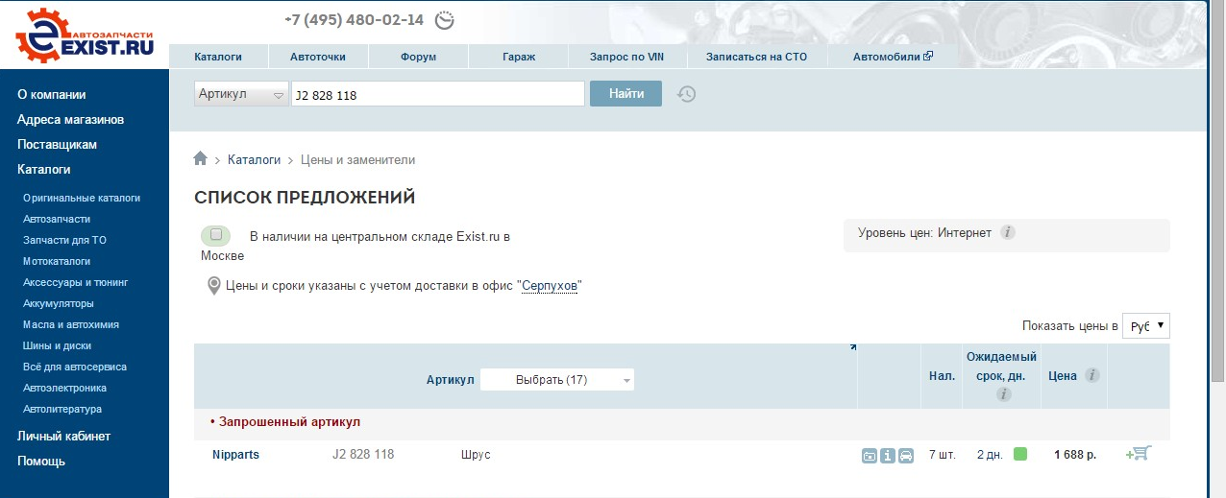Open the currency Руб dropdown
Screen dimensions: 1226x498
(1146, 326)
